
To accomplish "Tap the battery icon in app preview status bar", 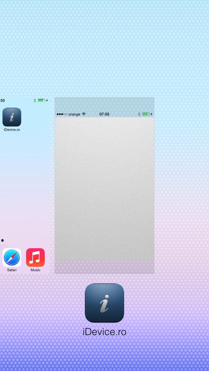I will coord(146,114).
